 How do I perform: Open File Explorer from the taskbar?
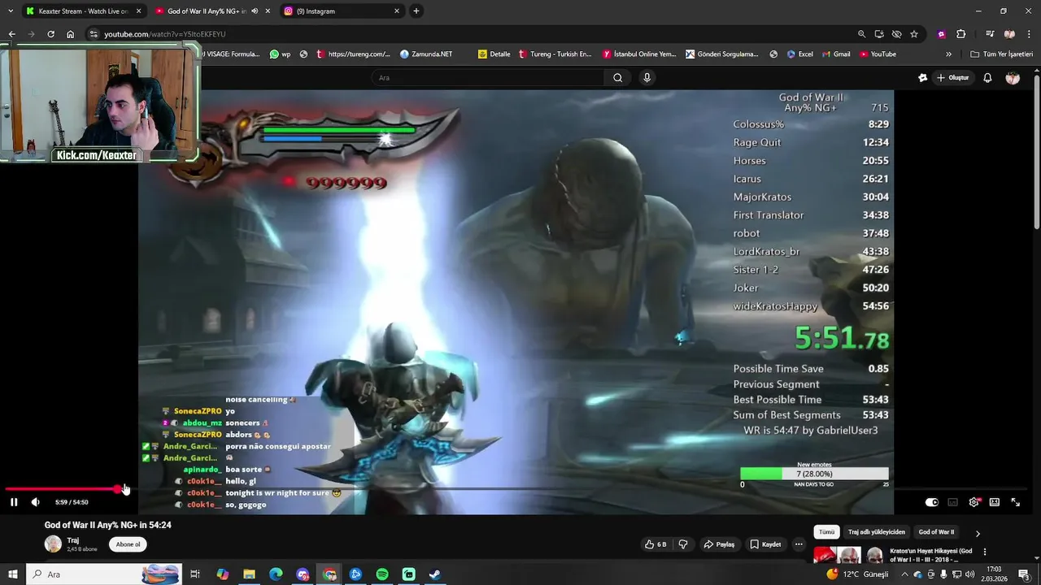pyautogui.click(x=249, y=574)
